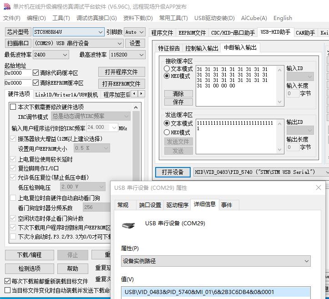This screenshot has height=299, width=329.
Task: Open the 调试仿真接口(G) menu
Action: (x=96, y=18)
